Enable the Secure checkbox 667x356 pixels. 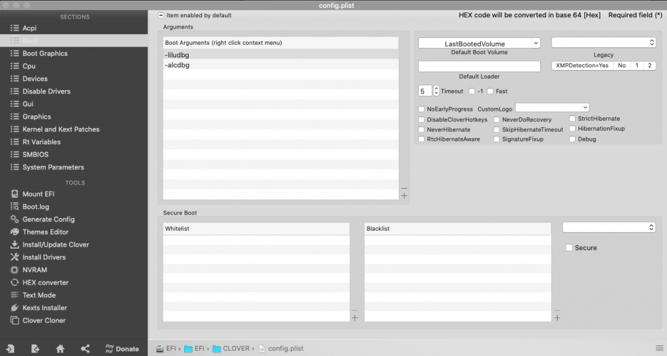tap(569, 247)
